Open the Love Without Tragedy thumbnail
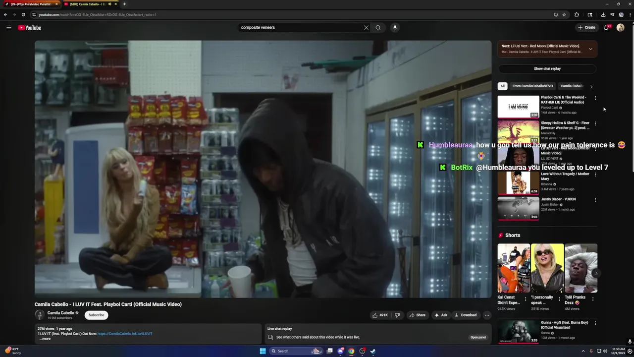634x357 pixels. coord(518,183)
